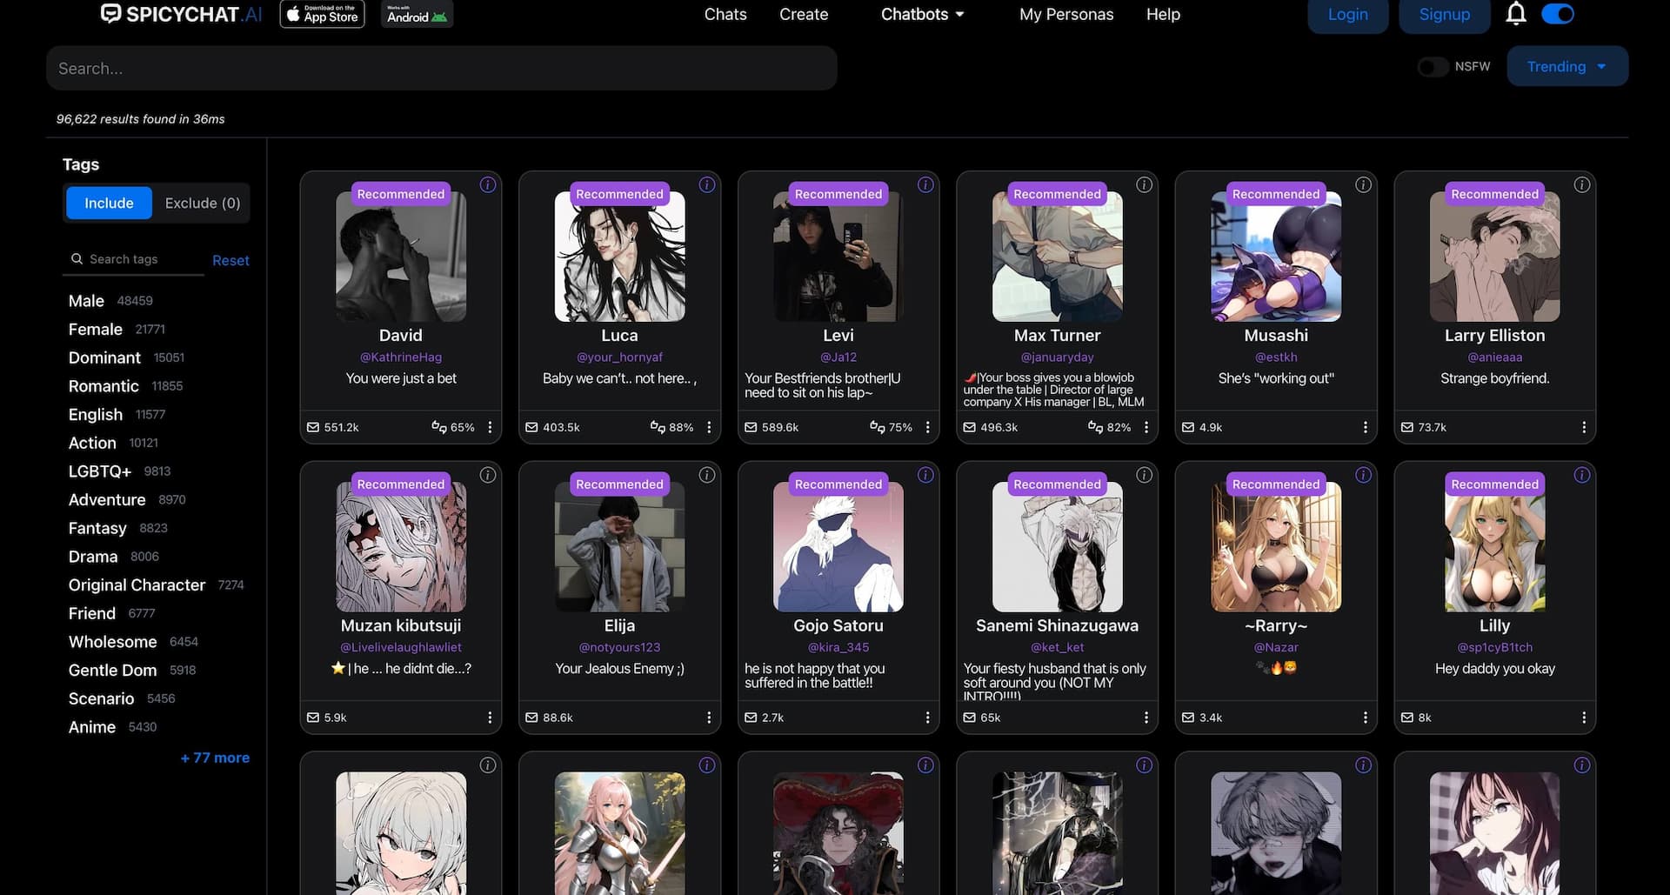Open three-dot menu on Larry Elliston card
The width and height of the screenshot is (1670, 895).
pyautogui.click(x=1584, y=427)
